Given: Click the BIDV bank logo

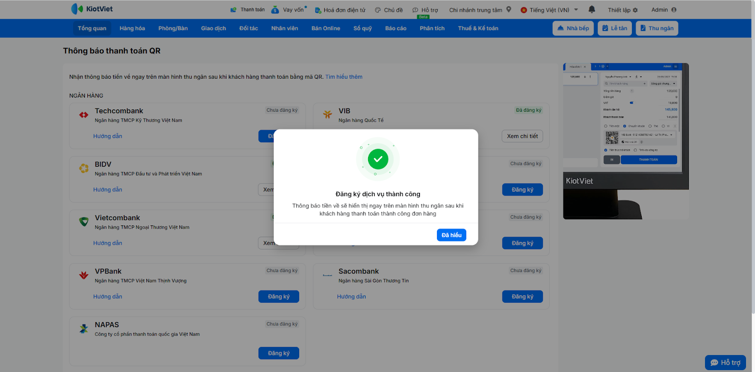Looking at the screenshot, I should [x=84, y=168].
